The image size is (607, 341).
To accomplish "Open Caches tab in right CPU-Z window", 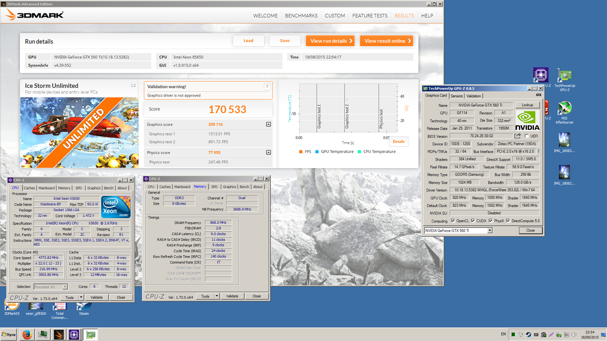I will coord(165,187).
